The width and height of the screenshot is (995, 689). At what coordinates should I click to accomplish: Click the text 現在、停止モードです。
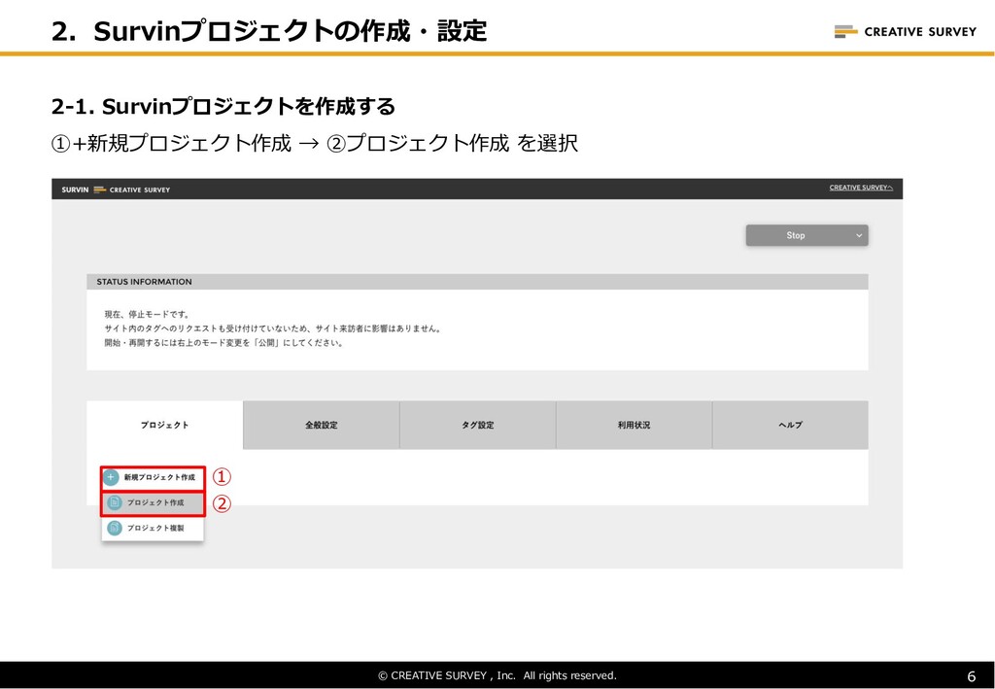148,314
